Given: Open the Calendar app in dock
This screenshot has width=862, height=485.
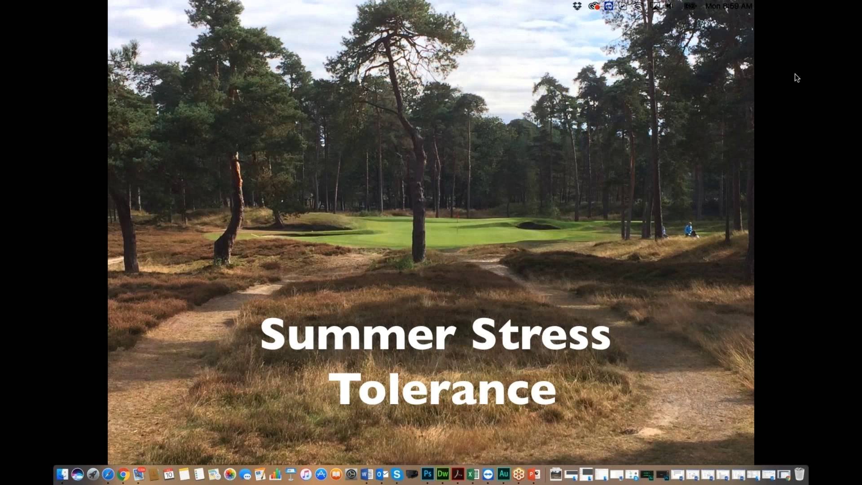Looking at the screenshot, I should (169, 474).
